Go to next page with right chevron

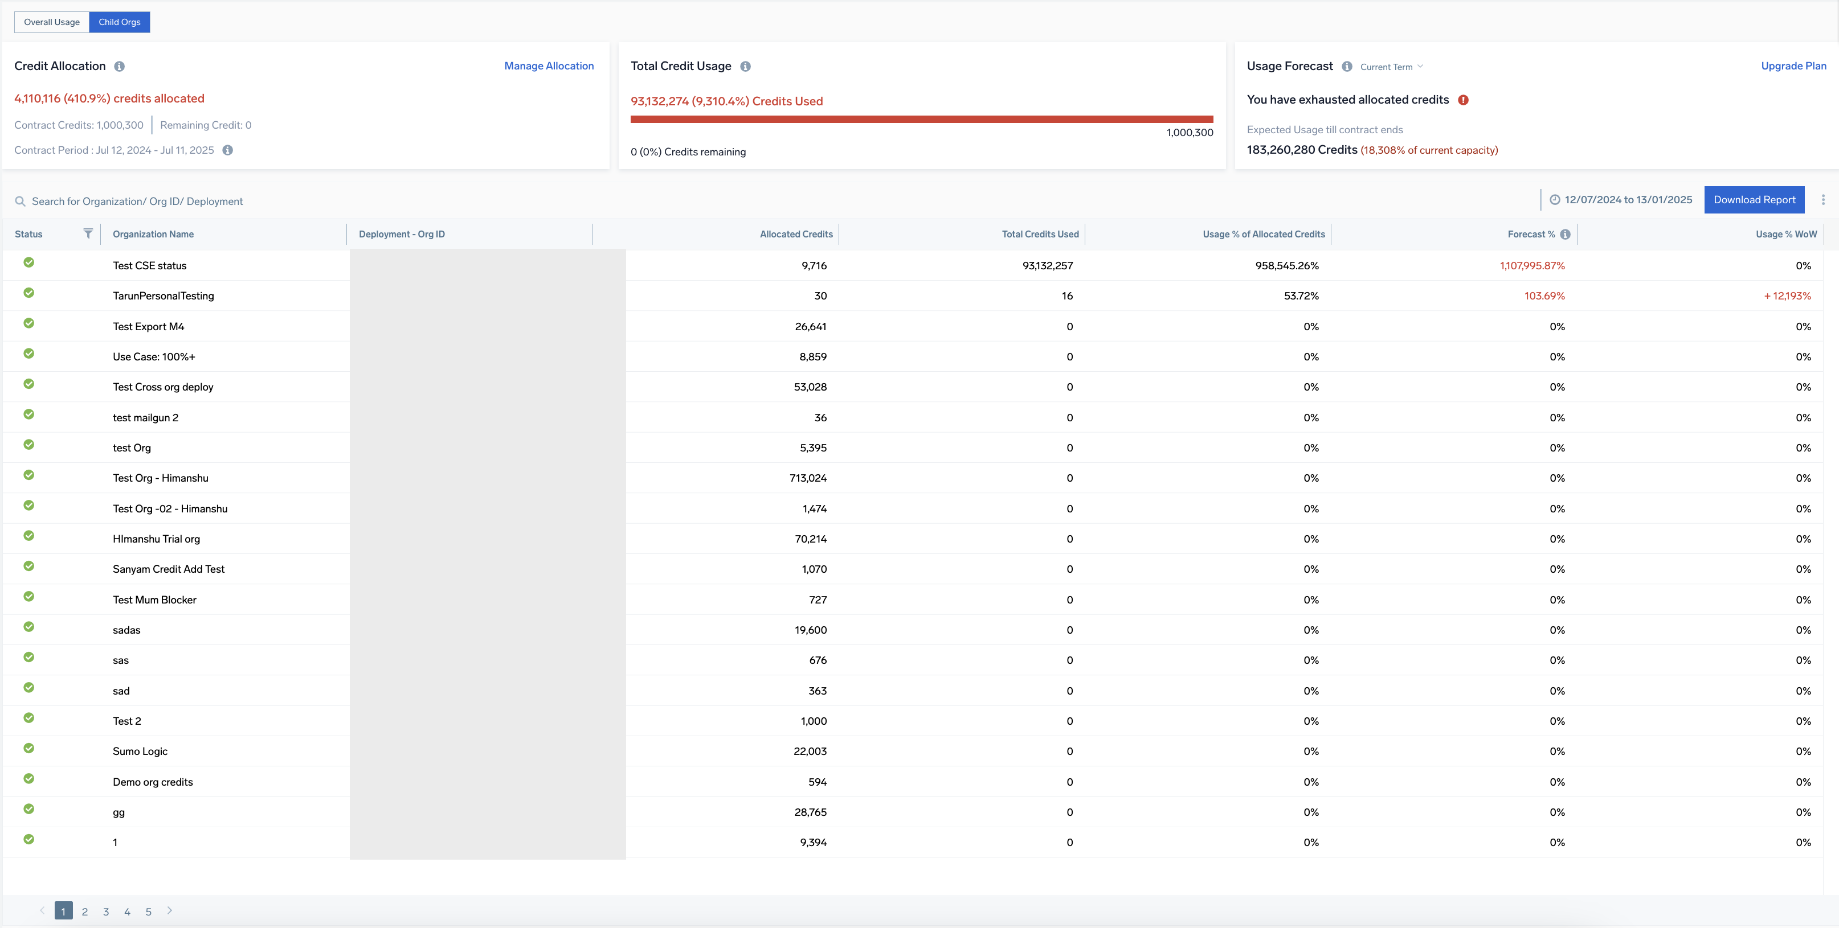tap(169, 911)
